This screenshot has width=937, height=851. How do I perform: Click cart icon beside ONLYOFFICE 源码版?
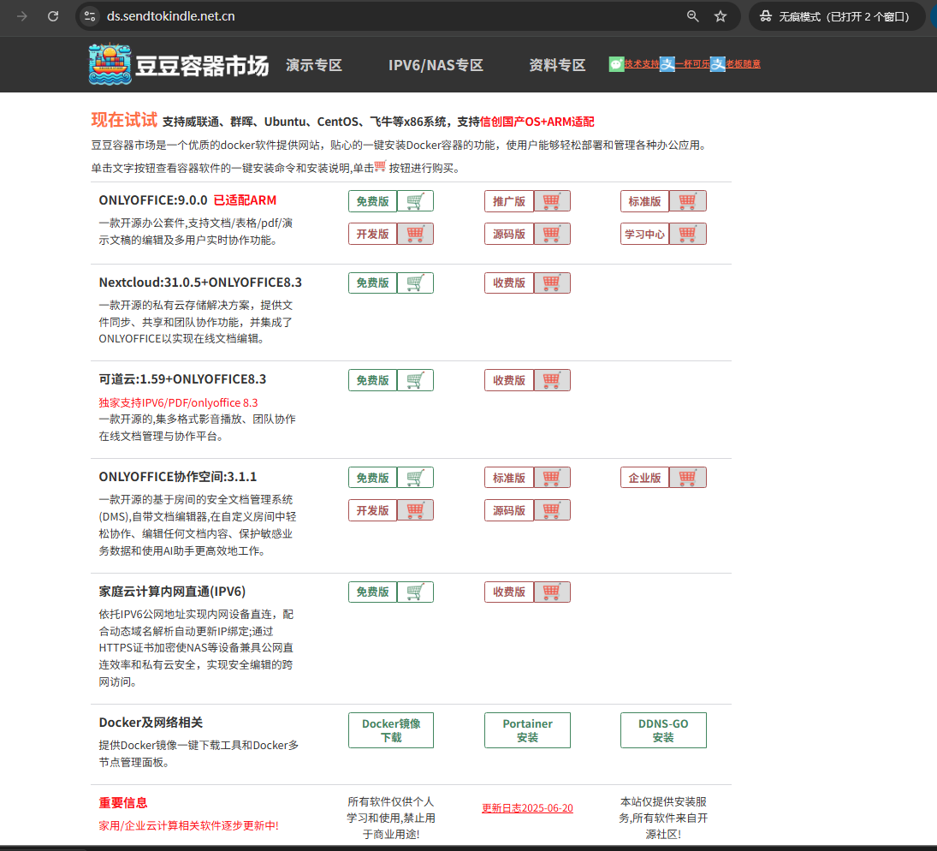pos(552,234)
